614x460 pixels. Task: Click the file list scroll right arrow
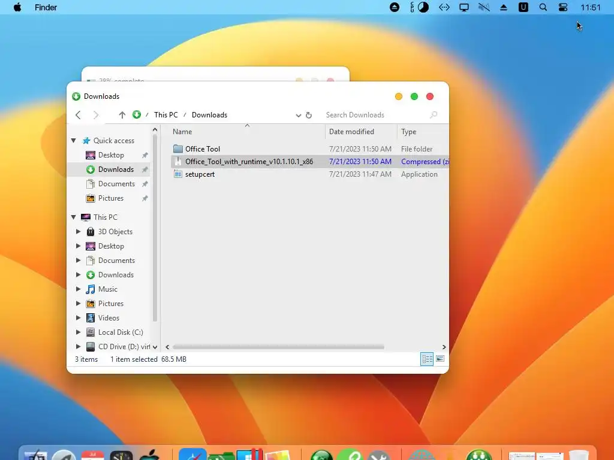(444, 347)
